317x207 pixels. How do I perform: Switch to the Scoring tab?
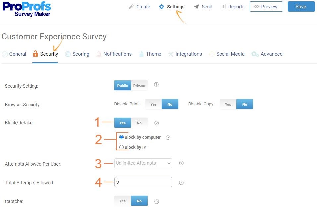(x=77, y=54)
